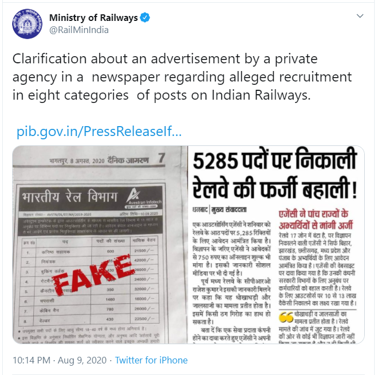Click the yellow quotation mark icon in the article
This screenshot has height=375, width=378.
(286, 317)
